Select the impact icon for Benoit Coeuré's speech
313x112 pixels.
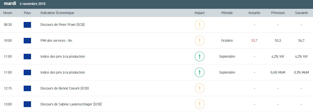coord(200,88)
